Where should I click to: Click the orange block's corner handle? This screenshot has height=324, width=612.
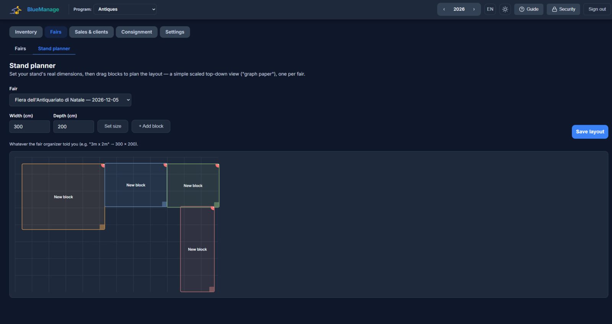point(102,227)
